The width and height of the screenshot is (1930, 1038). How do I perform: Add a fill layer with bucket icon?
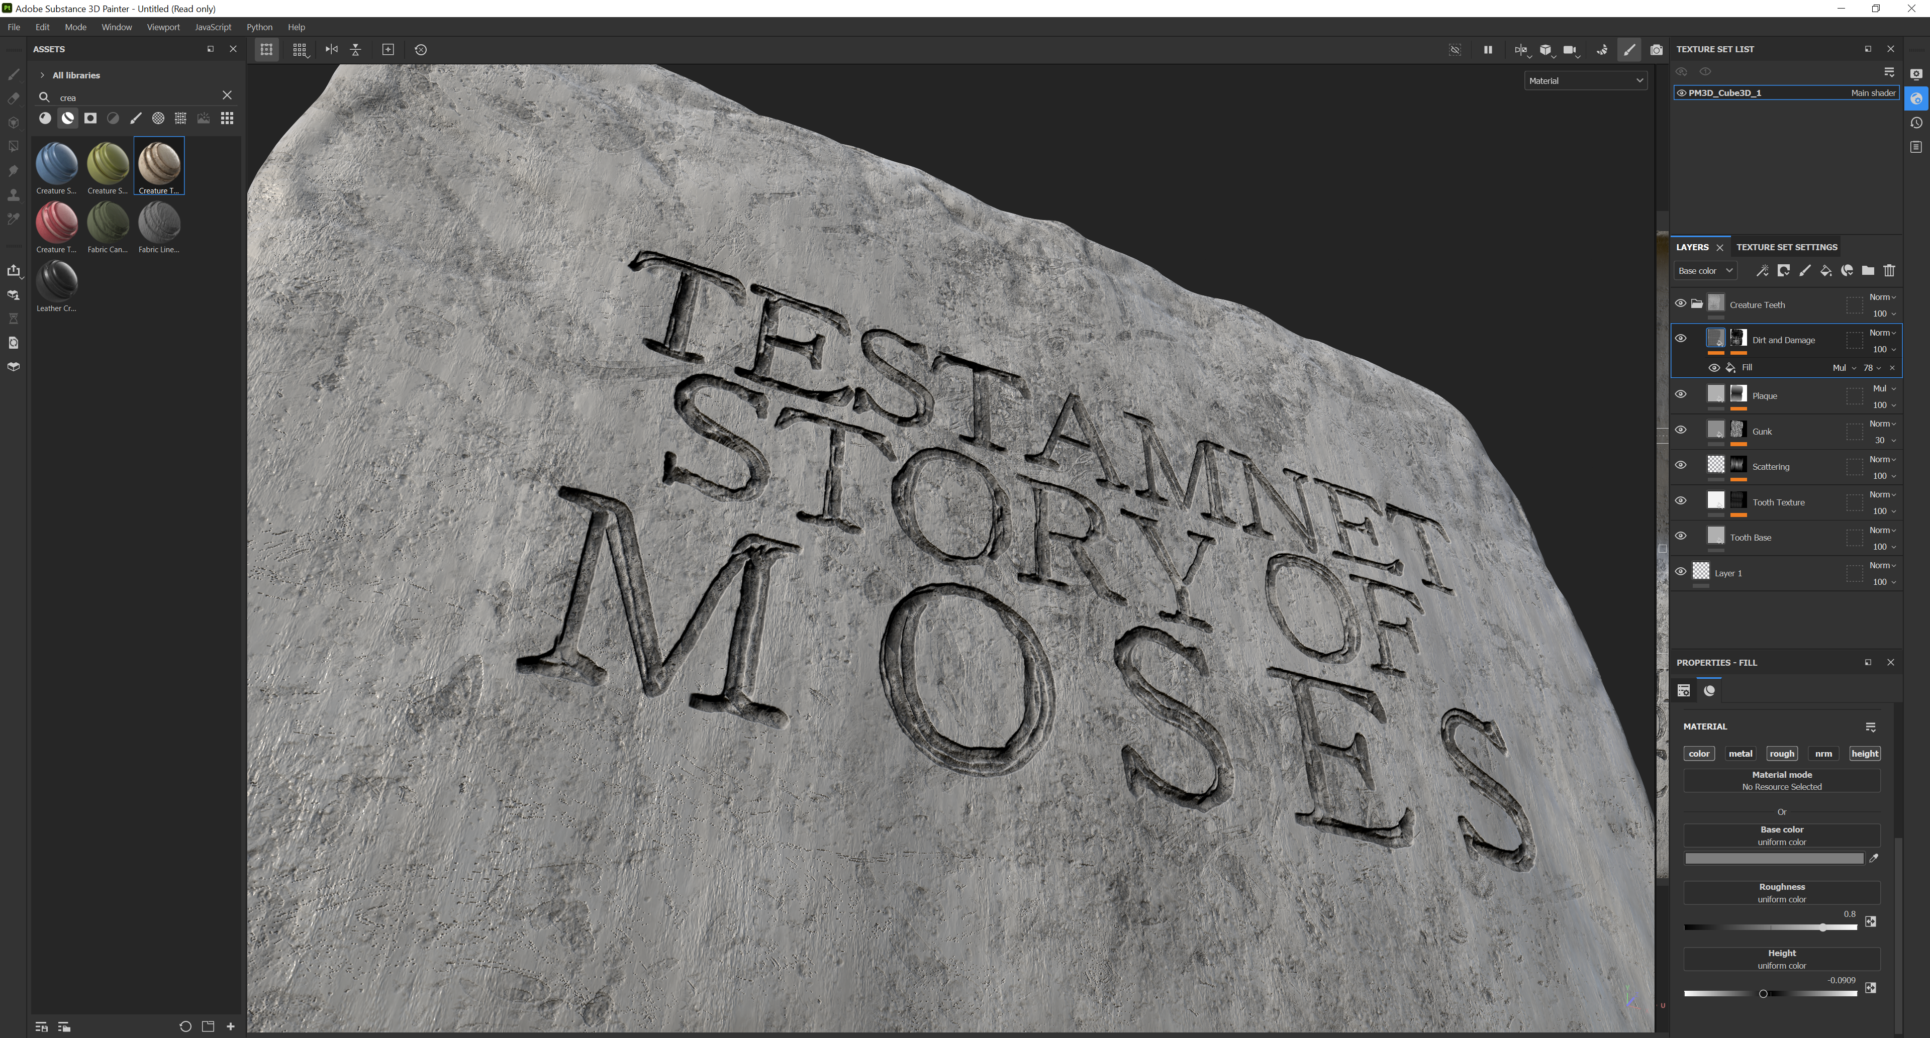[x=1826, y=270]
